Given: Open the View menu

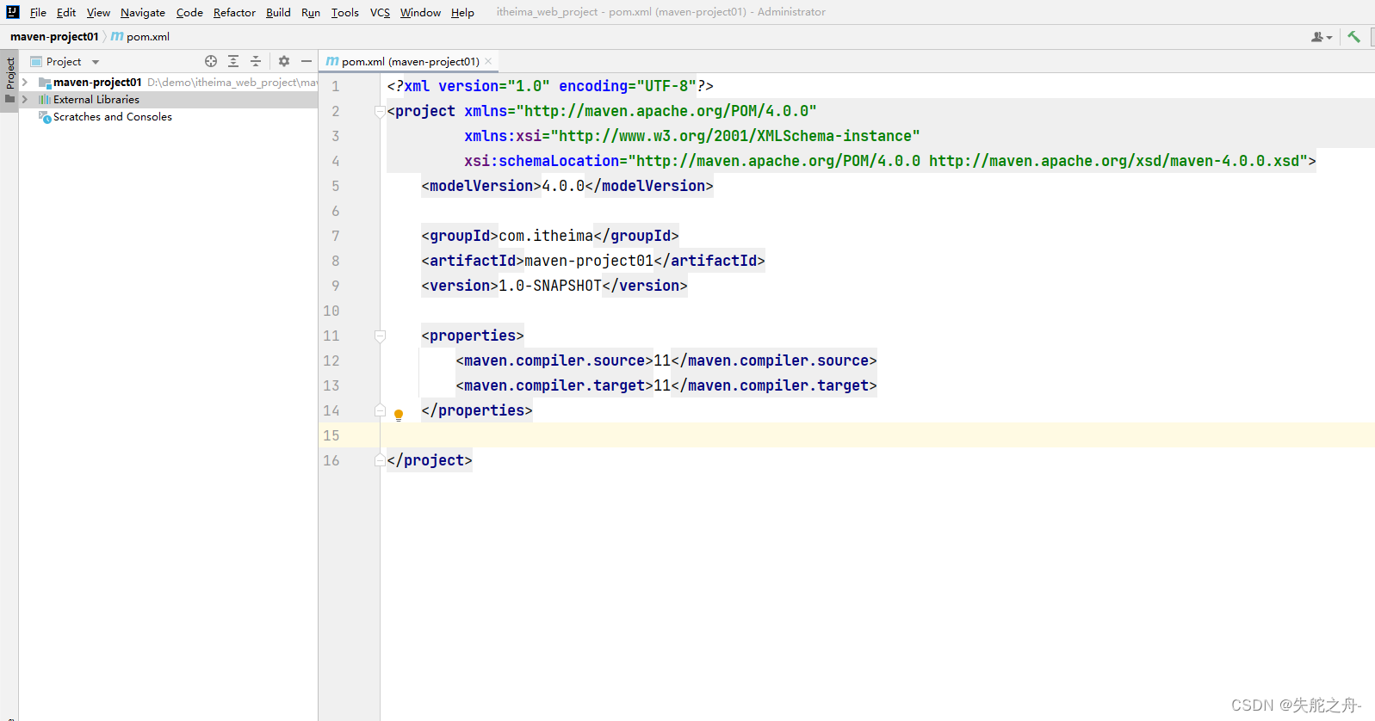Looking at the screenshot, I should [98, 12].
